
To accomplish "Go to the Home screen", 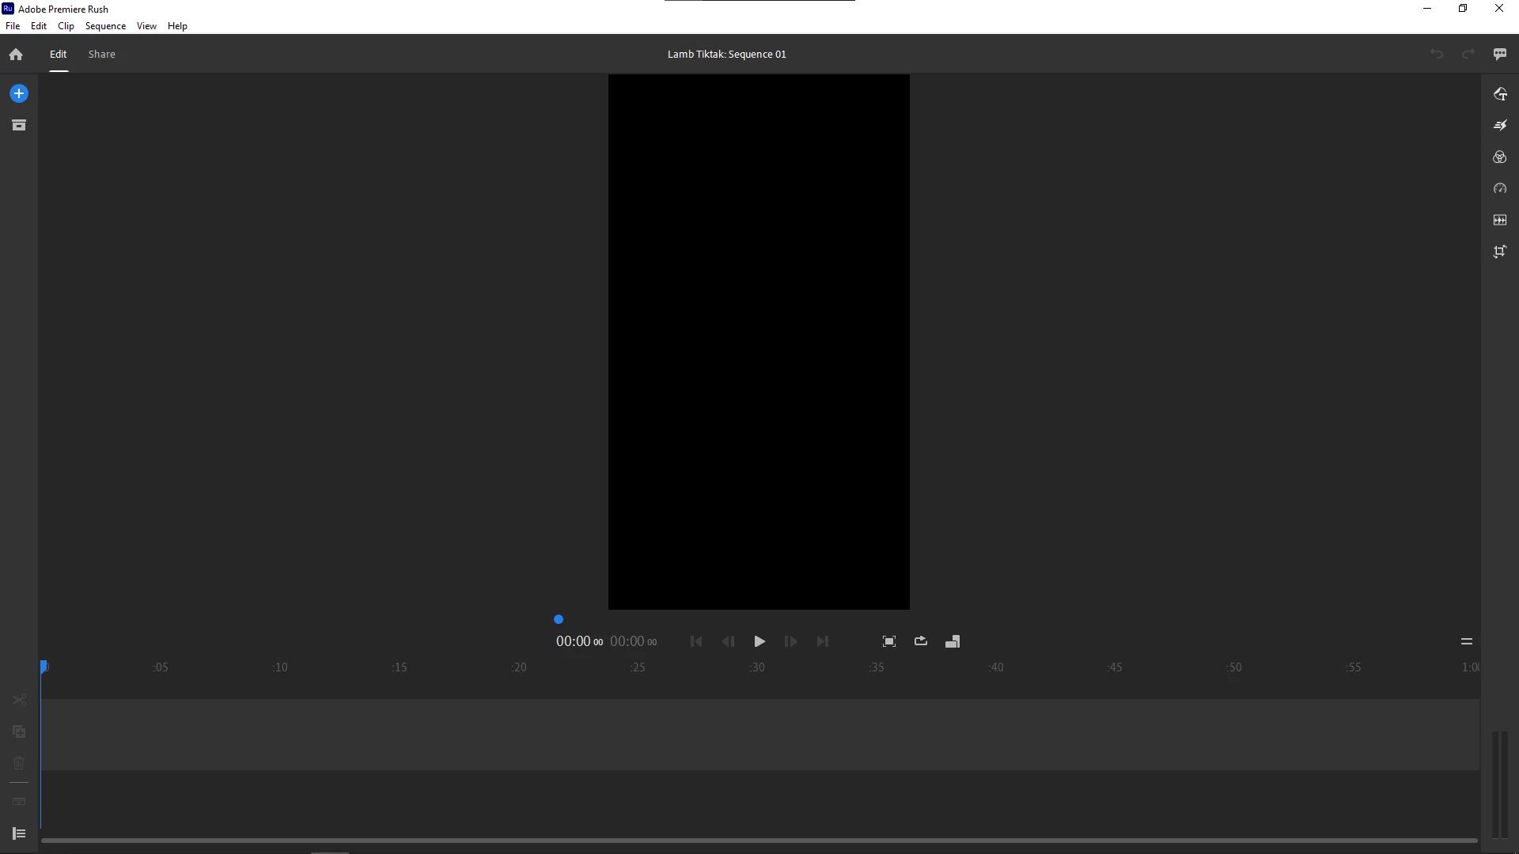I will click(x=16, y=55).
